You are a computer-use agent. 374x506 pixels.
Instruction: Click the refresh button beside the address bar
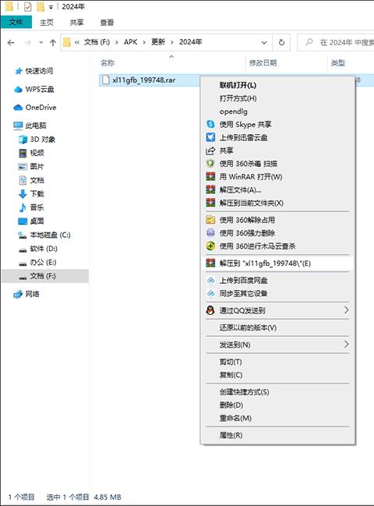pos(281,42)
